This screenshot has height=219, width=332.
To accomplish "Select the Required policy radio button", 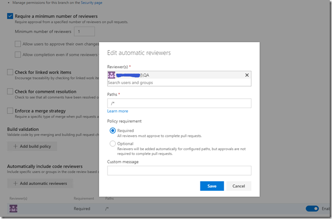I will 112,131.
